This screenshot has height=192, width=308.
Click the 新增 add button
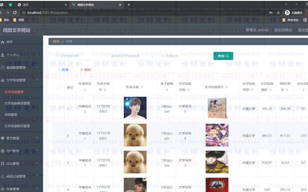[x=63, y=70]
